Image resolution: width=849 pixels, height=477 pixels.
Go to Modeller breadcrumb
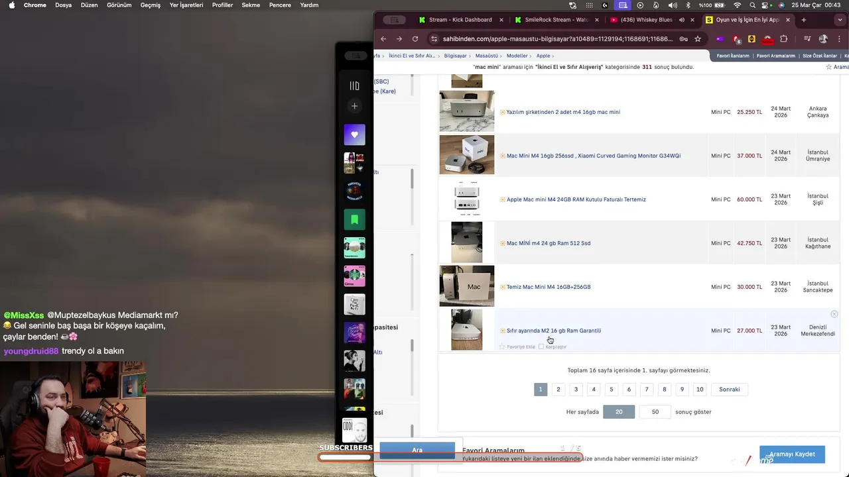(x=517, y=56)
